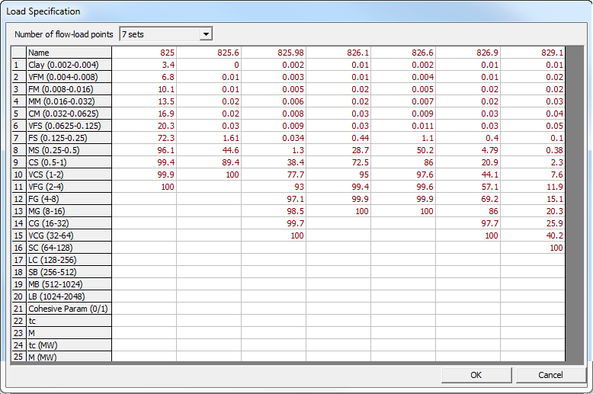The image size is (593, 394).
Task: Select the VFM (0.004-0.008) row label
Action: pyautogui.click(x=69, y=77)
